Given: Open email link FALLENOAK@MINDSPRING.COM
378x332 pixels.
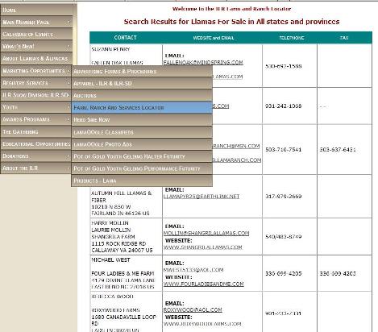Looking at the screenshot, I should (x=203, y=62).
